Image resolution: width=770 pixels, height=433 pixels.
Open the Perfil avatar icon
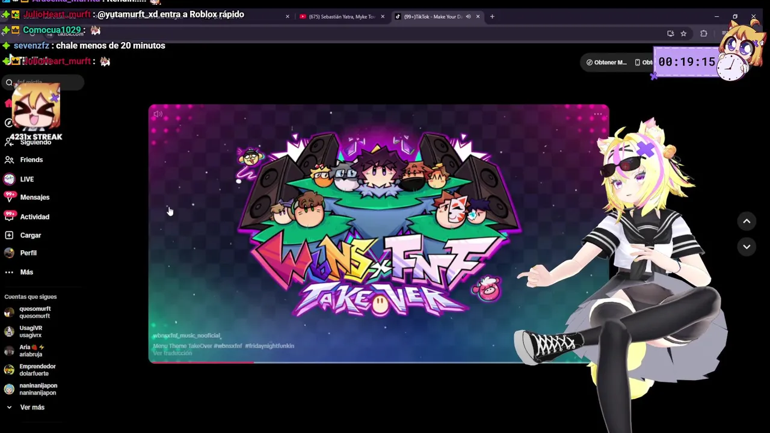point(9,253)
